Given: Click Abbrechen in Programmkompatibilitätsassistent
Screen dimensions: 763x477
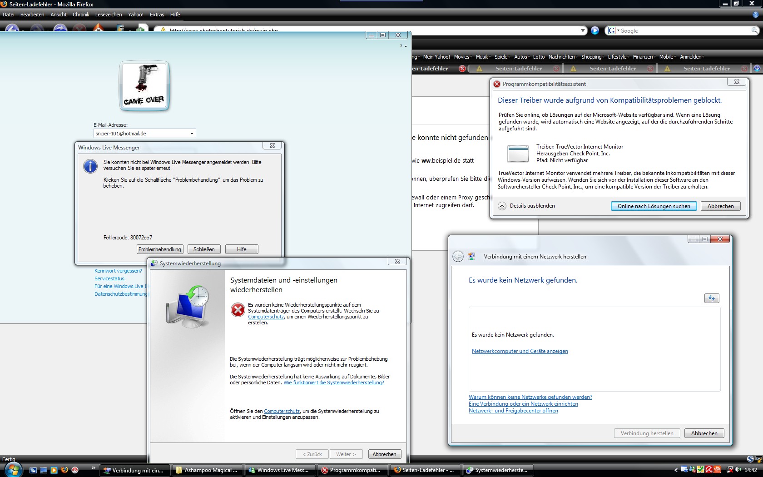Looking at the screenshot, I should [720, 206].
